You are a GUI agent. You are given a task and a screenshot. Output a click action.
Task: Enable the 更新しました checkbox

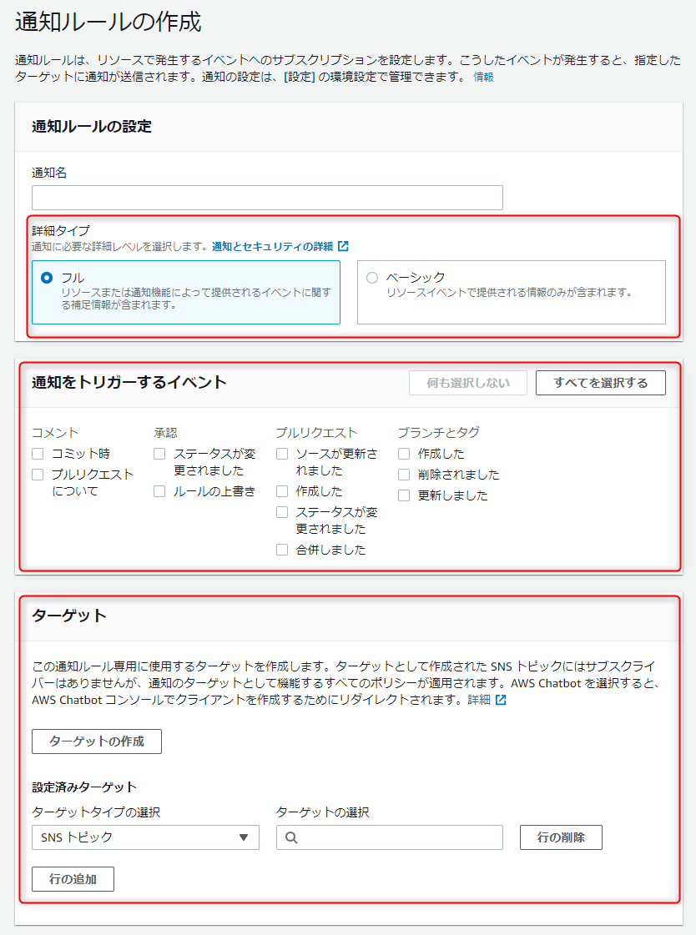pyautogui.click(x=404, y=495)
